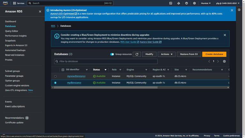Open Reserved instances in sidebar
Screen dimensions: 245x138
tap(15, 55)
